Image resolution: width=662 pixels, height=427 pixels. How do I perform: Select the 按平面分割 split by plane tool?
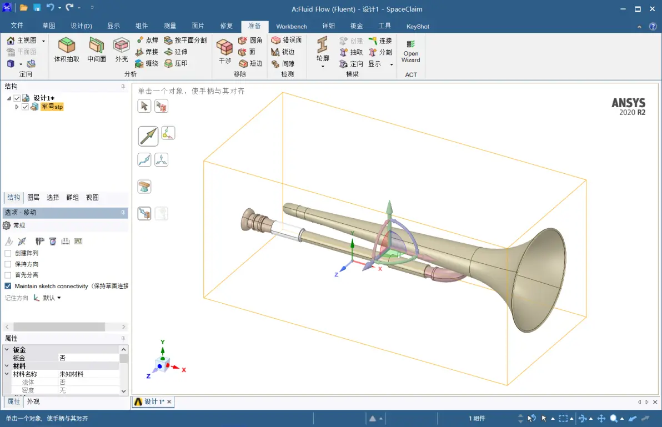tap(185, 40)
